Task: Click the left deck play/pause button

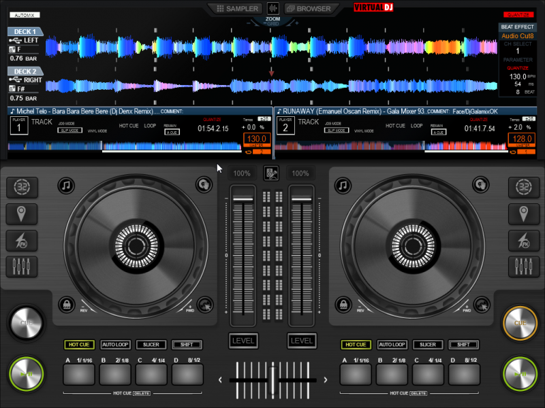Action: [x=27, y=374]
